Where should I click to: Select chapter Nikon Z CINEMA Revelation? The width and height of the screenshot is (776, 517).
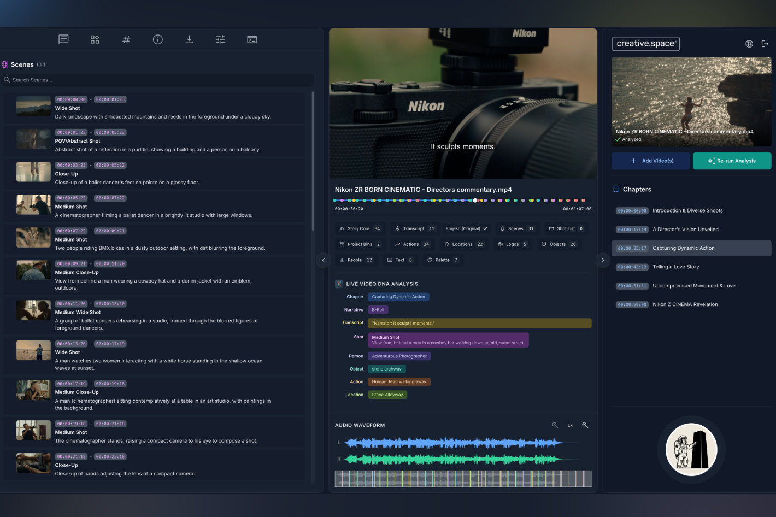click(691, 304)
